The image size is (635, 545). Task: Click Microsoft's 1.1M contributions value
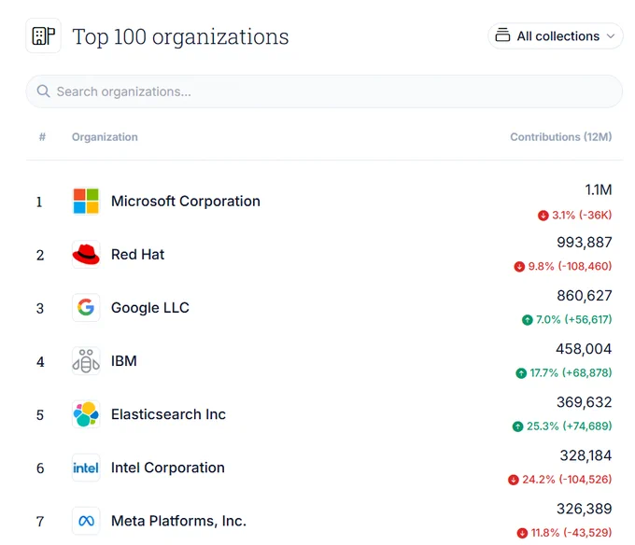tap(599, 189)
